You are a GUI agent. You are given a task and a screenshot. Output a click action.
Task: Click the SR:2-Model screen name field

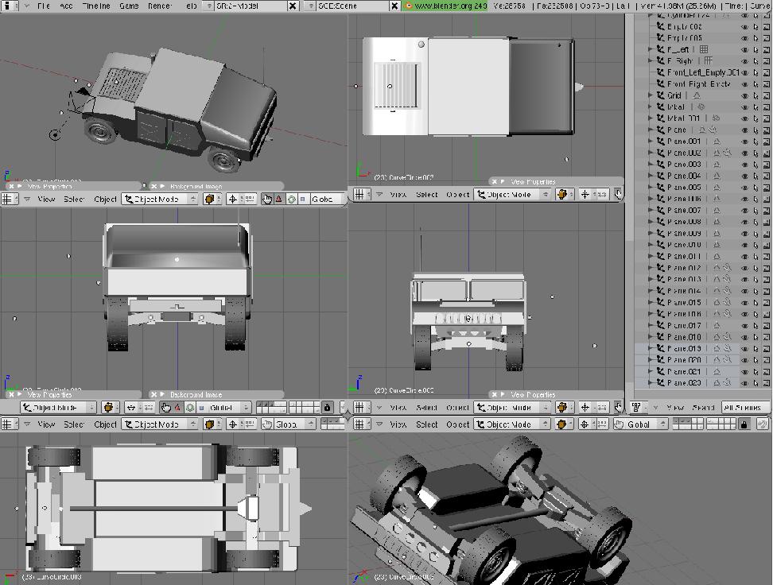tap(251, 6)
